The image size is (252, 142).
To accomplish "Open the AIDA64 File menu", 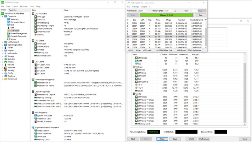I will [x=3, y=6].
